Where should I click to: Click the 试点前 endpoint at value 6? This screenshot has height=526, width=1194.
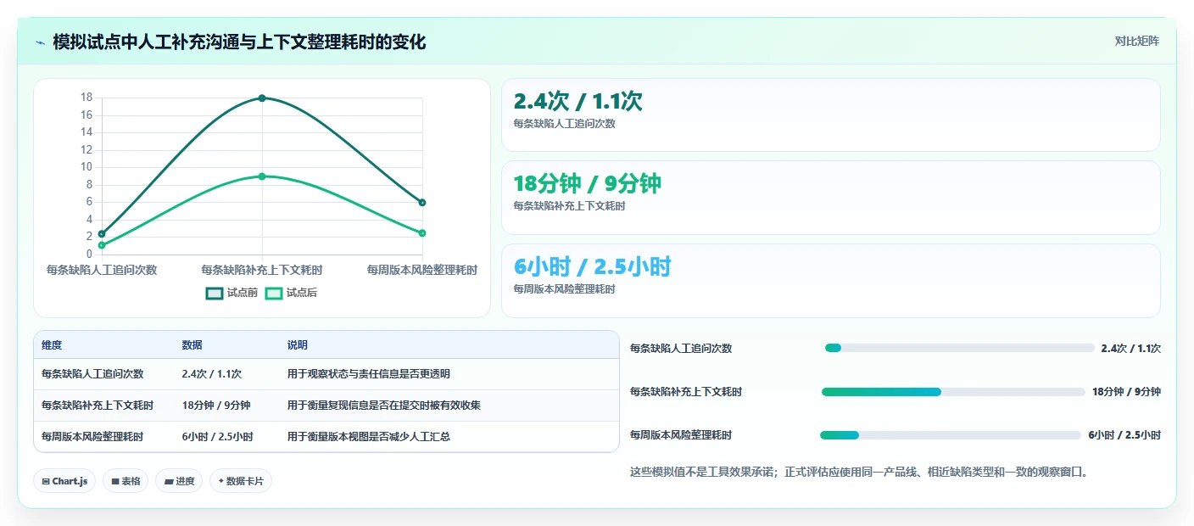pos(422,202)
